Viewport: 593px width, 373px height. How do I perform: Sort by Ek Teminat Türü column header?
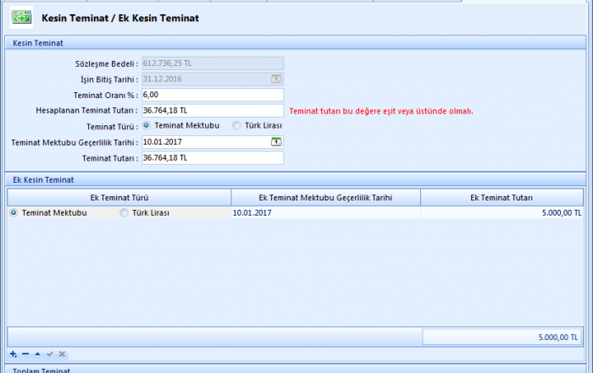click(x=119, y=197)
